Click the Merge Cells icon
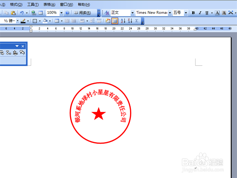This screenshot has width=237, height=178. pyautogui.click(x=67, y=21)
